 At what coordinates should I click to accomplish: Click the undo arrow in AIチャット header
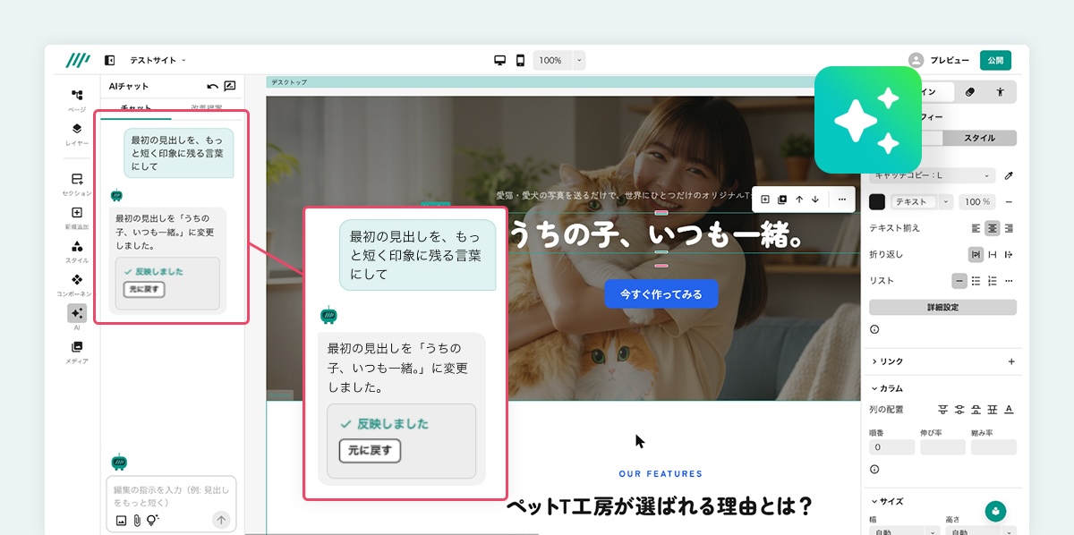coord(212,86)
